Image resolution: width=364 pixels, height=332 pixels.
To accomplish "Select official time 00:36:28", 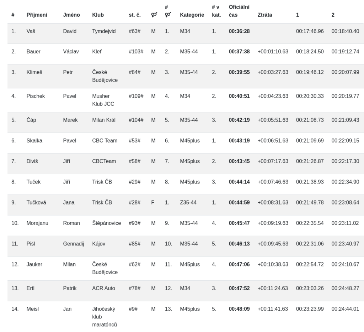I will click(239, 31).
